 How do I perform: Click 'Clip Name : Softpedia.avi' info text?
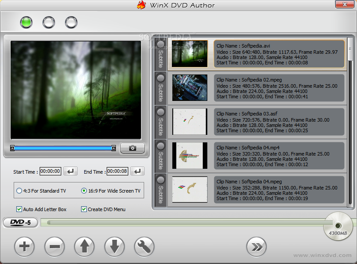pos(243,46)
